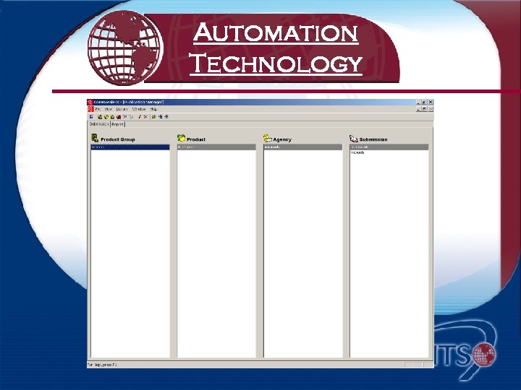Open the Window menu

tap(139, 109)
